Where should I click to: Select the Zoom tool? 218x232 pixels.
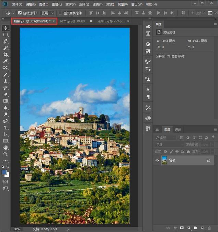[5, 154]
